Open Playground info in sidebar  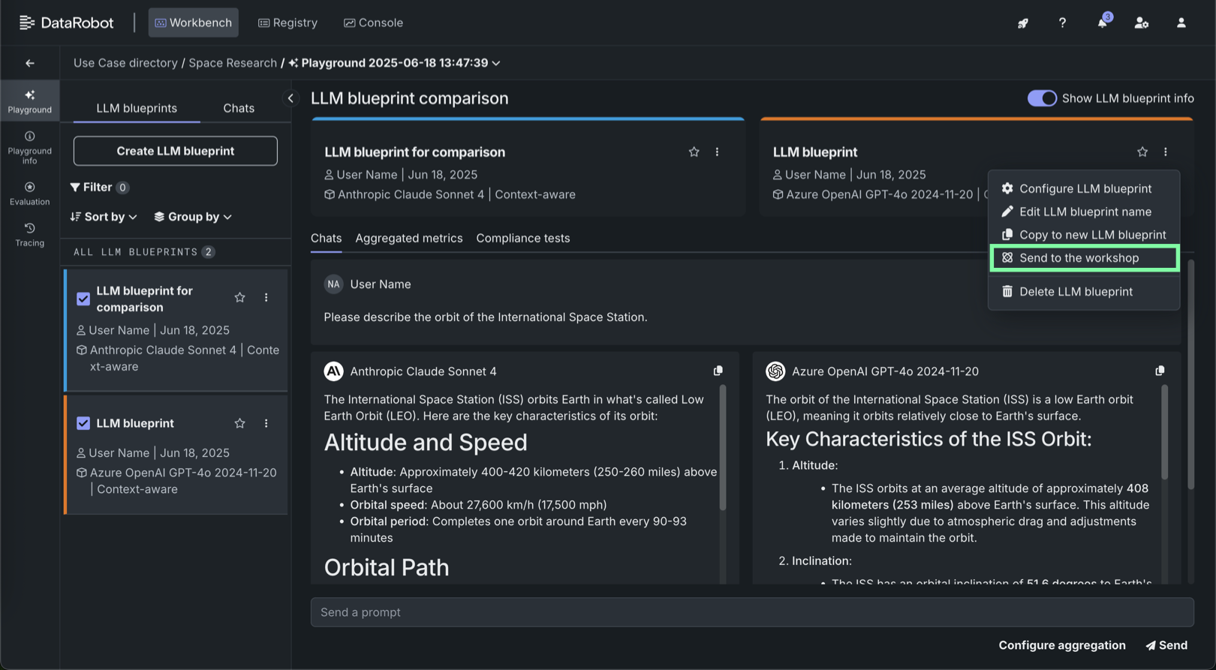click(x=29, y=147)
